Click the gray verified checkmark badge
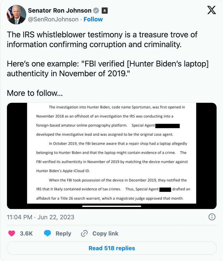This screenshot has height=261, width=223. (x=96, y=11)
